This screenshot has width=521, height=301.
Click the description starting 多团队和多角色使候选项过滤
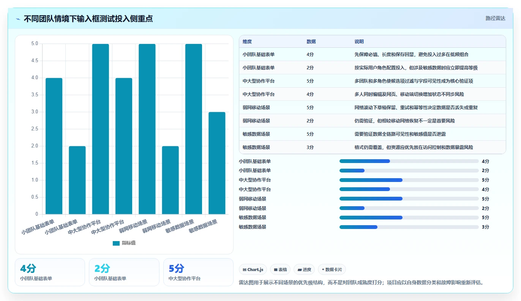414,81
